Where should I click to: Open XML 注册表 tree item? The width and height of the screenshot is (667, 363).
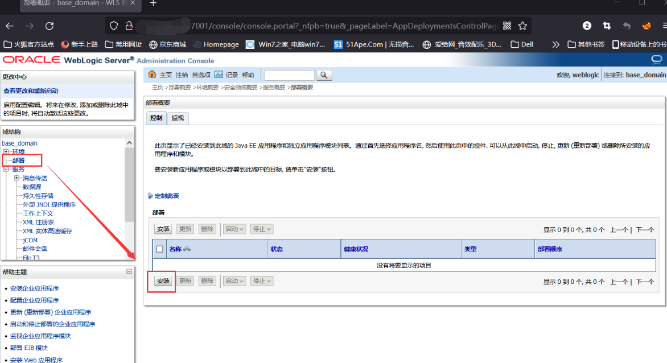click(38, 222)
